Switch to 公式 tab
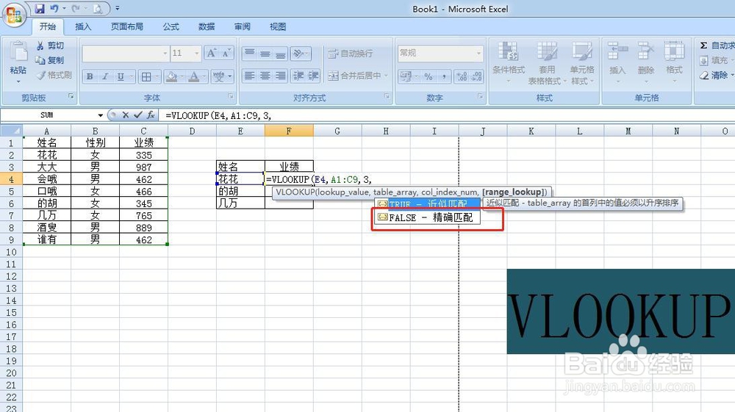The width and height of the screenshot is (735, 412). 171,26
